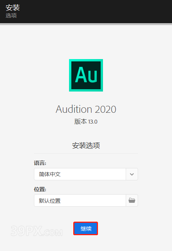The width and height of the screenshot is (172, 251).
Task: Click the red outline around 继续
Action: (x=86, y=222)
